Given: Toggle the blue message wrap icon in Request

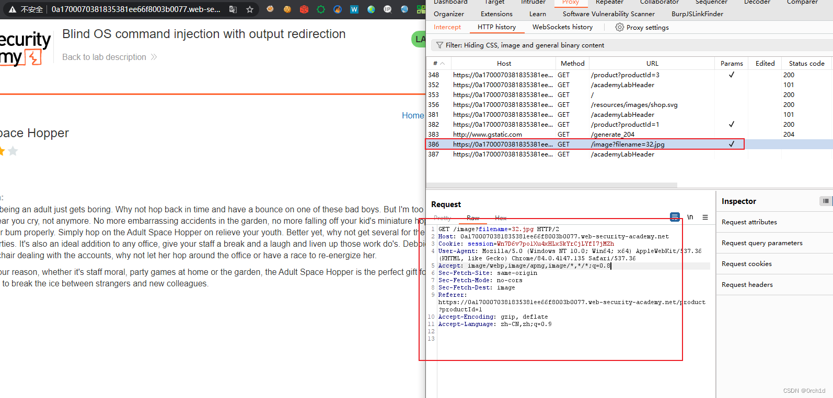Looking at the screenshot, I should [x=675, y=217].
